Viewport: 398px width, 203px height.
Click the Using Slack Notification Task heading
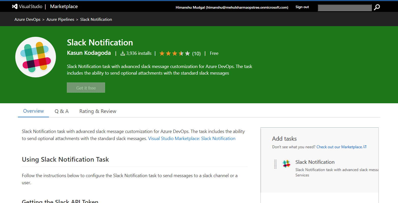pyautogui.click(x=65, y=159)
